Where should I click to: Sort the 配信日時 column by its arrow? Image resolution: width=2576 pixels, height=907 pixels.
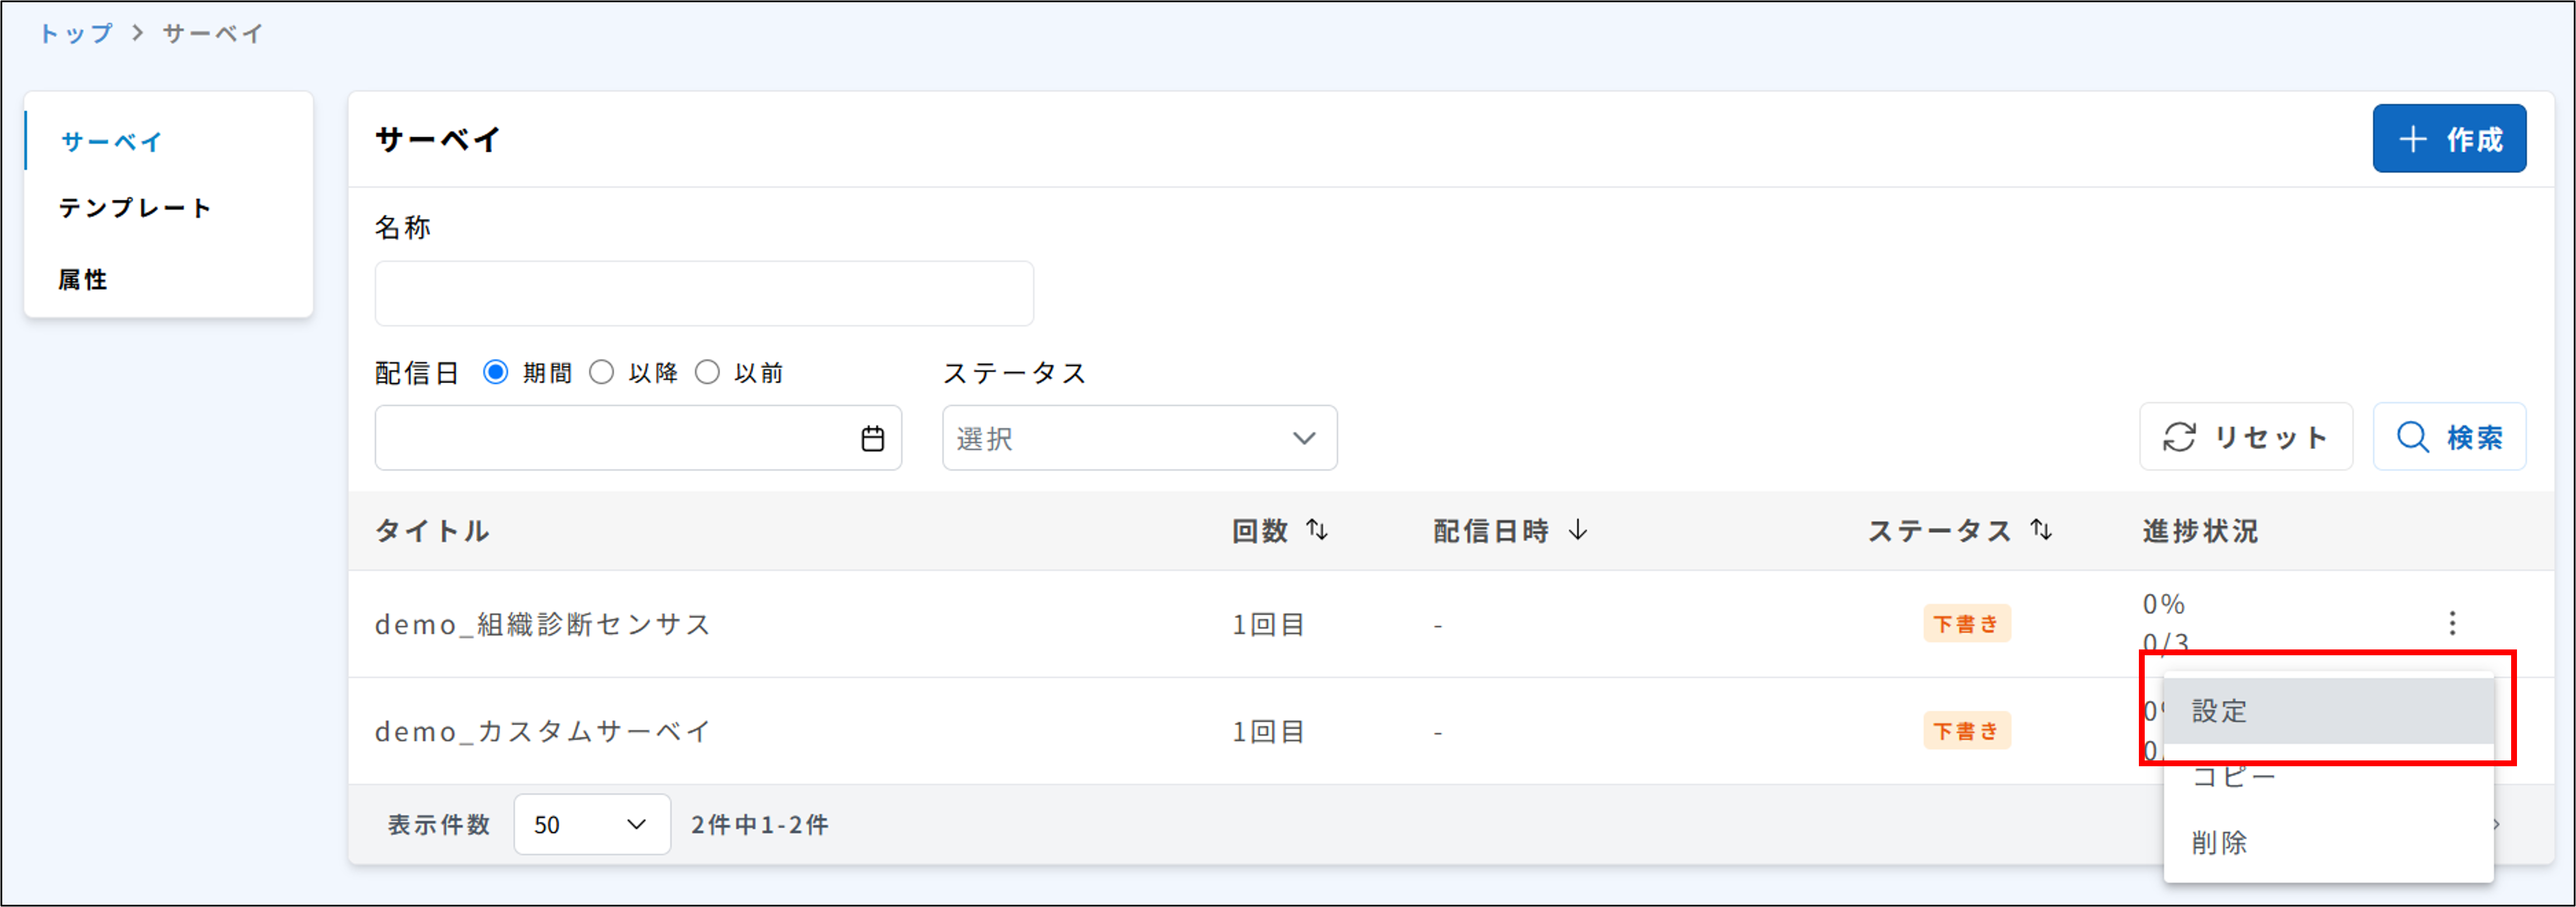(x=1578, y=530)
